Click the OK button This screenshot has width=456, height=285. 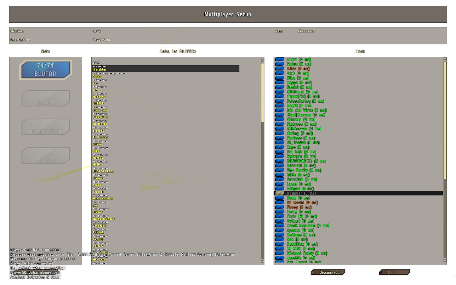(x=394, y=272)
